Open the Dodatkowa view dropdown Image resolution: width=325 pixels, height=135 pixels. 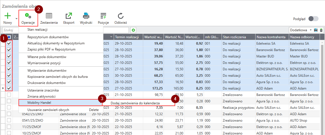click(301, 30)
